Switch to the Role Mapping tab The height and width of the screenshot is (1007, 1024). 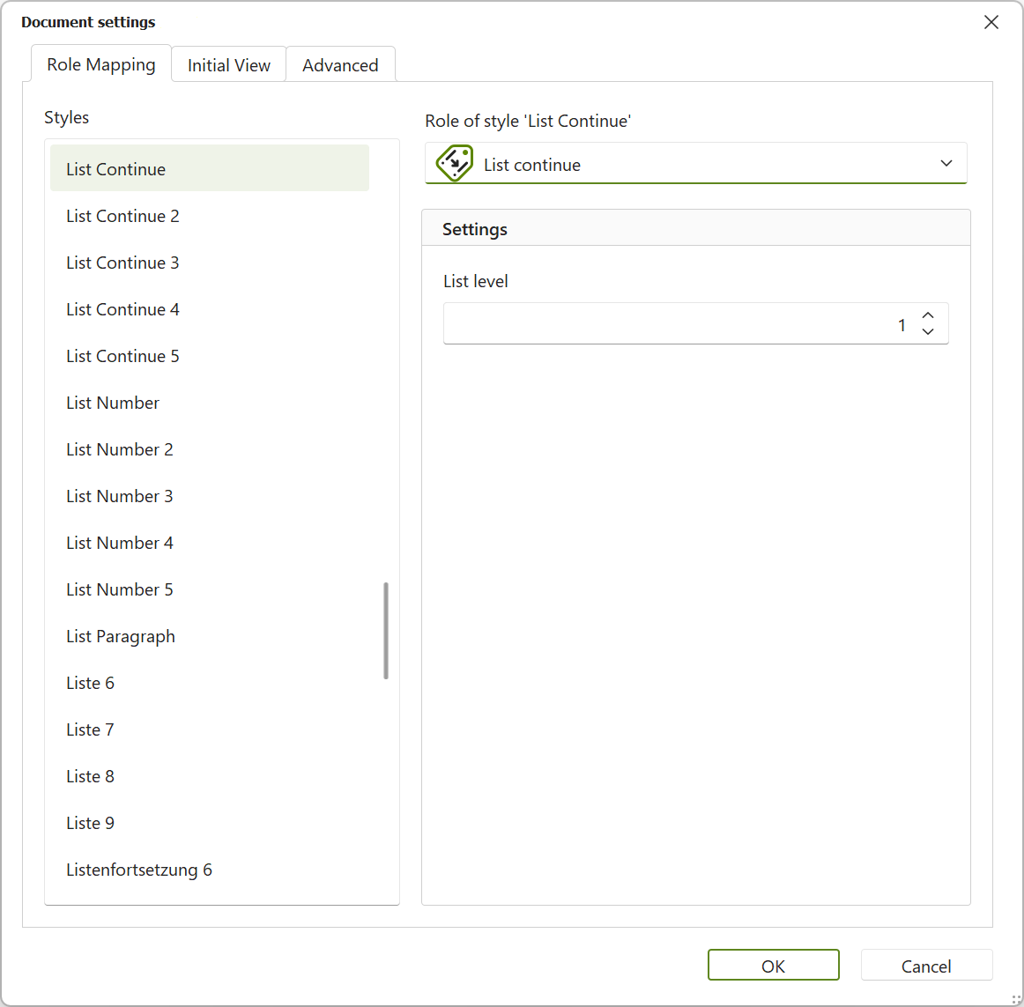(101, 64)
